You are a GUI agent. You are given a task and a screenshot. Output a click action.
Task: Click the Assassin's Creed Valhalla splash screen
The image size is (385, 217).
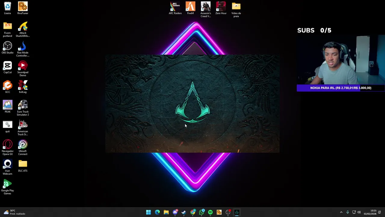click(192, 103)
